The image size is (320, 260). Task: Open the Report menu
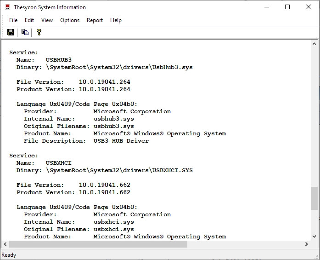[x=95, y=20]
